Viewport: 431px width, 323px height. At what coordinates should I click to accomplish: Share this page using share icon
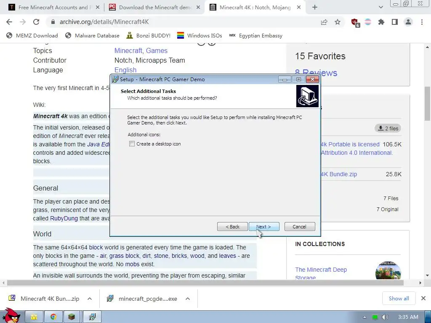click(324, 22)
